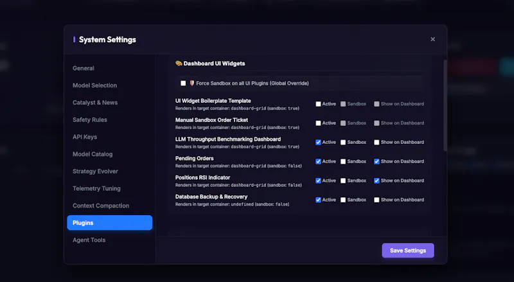Activate UI Widget Boilerplate Template
514x282 pixels.
318,104
